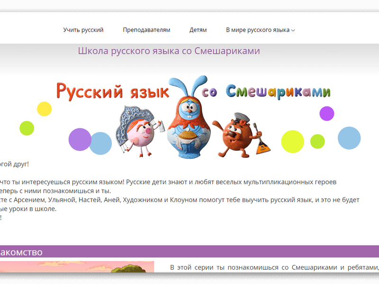Click the text 'еперь с ними познакомишься и ты.'
This screenshot has width=379, height=284.
pos(55,191)
